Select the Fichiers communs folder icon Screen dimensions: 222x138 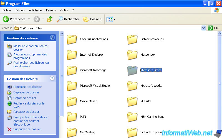[132, 39]
